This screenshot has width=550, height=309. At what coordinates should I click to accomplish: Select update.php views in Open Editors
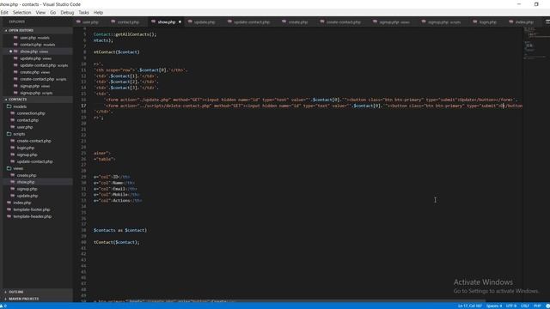click(x=35, y=58)
